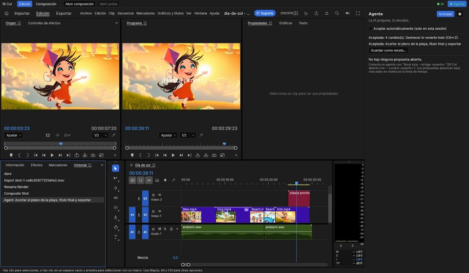Click the Soporte button

tap(264, 13)
